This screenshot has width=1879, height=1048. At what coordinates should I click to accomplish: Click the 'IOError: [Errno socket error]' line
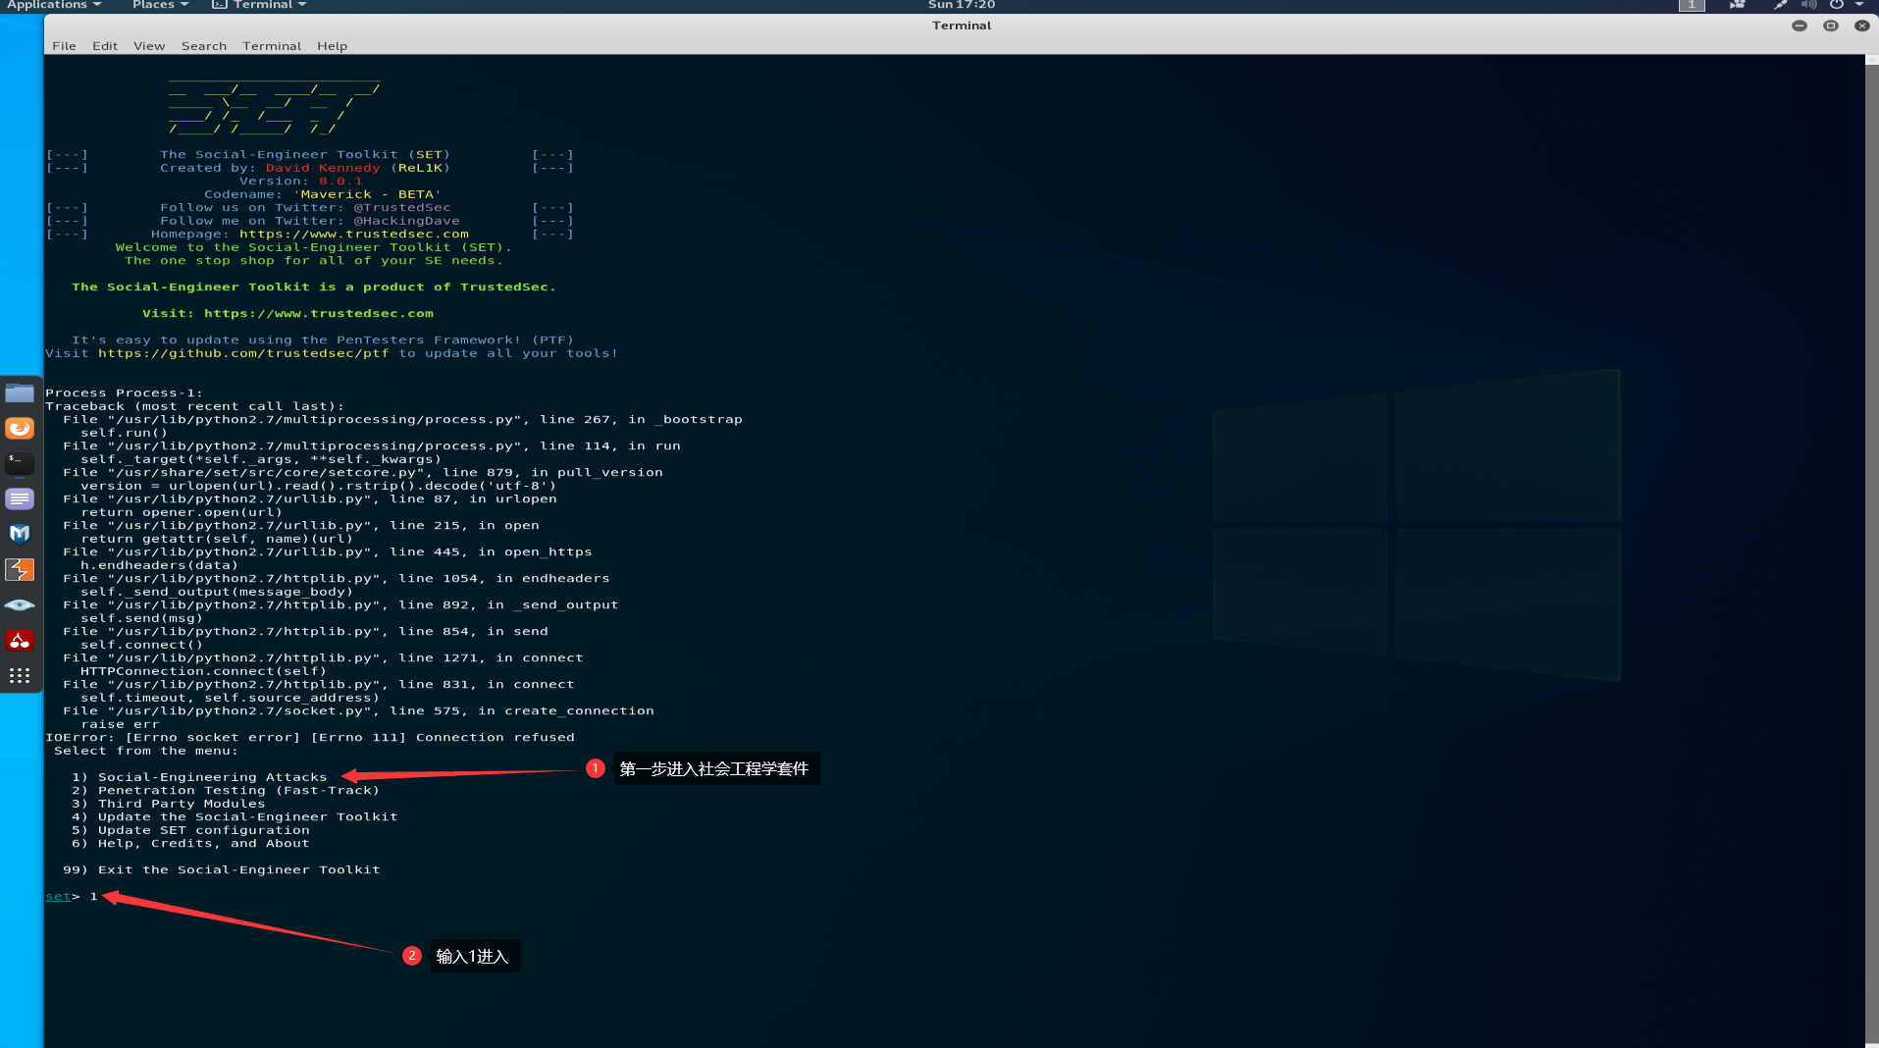[310, 738]
